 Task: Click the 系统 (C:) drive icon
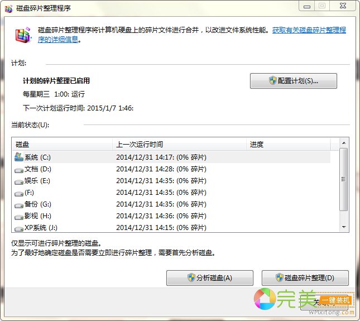19,157
